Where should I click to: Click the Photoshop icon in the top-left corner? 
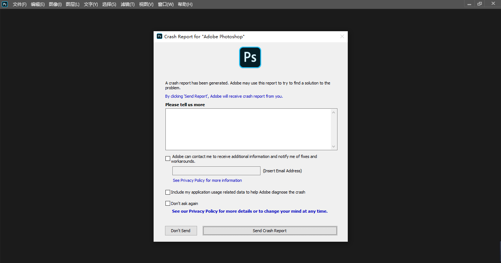coord(5,4)
